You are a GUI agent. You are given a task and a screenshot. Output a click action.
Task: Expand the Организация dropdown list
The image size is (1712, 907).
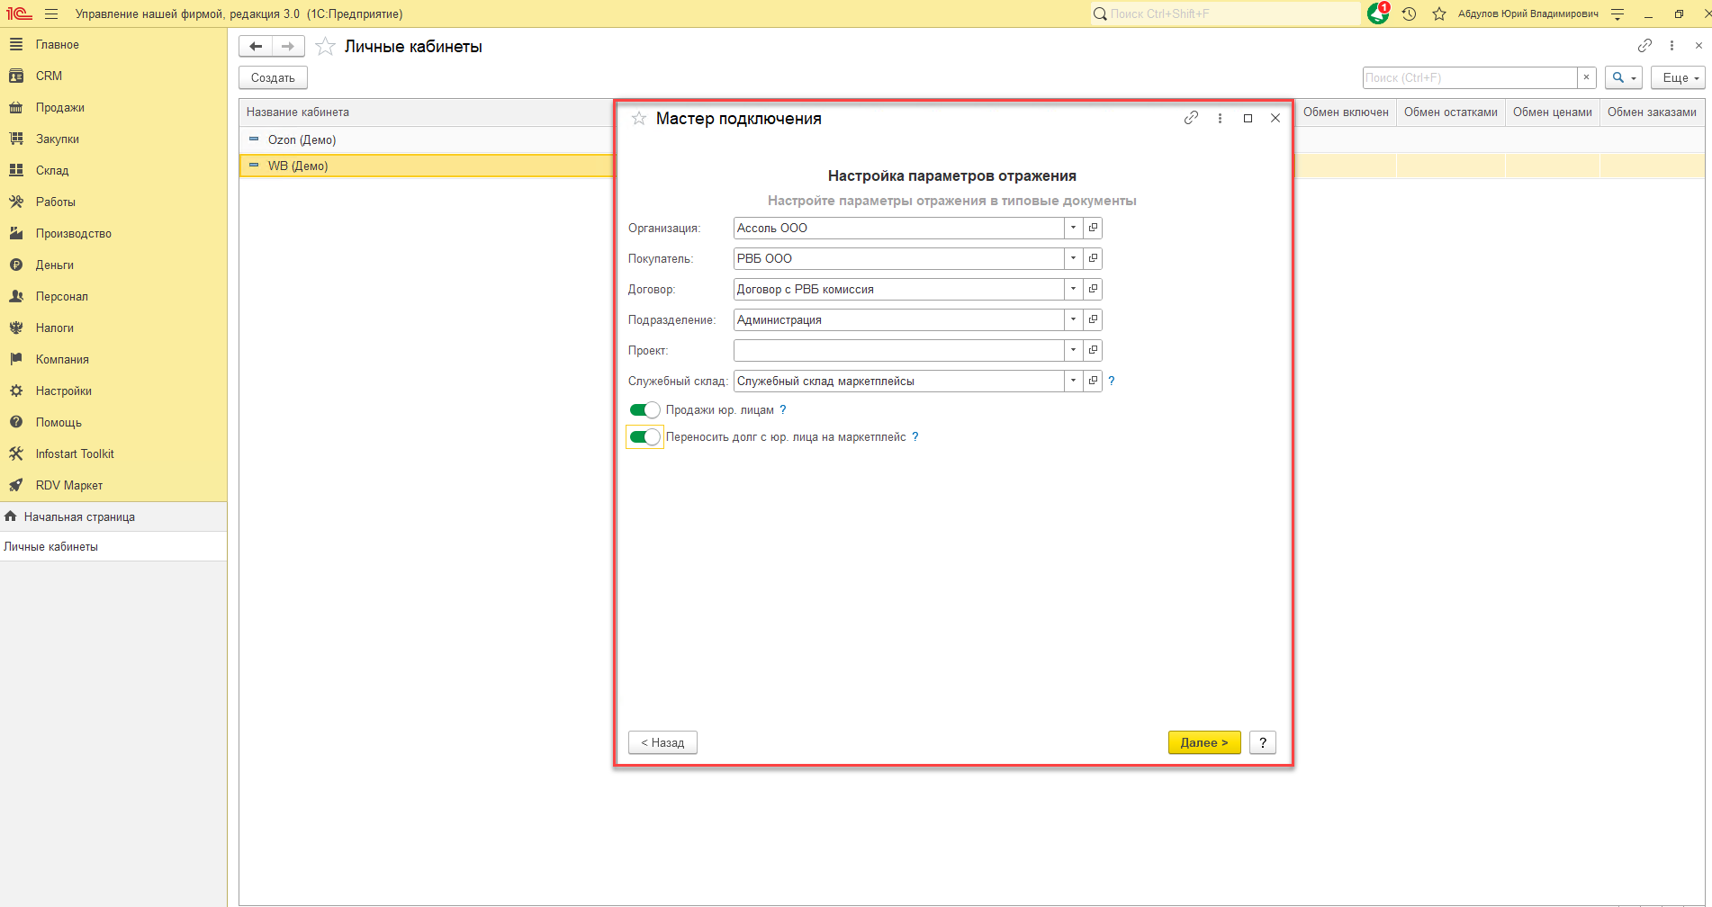point(1073,228)
